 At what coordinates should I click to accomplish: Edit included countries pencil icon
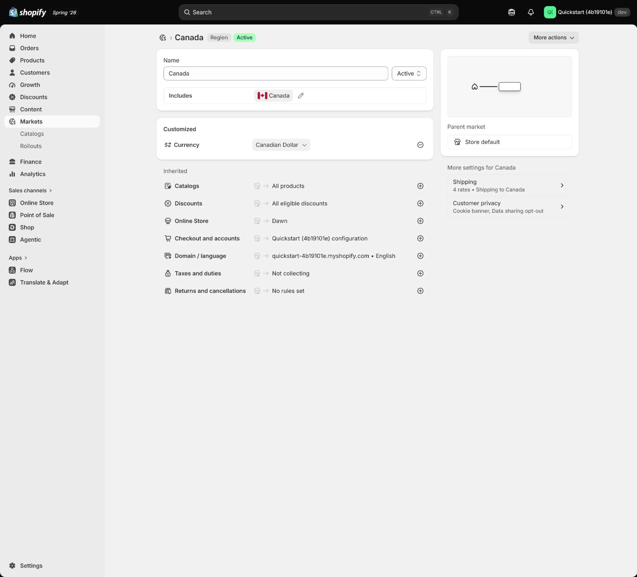point(301,96)
